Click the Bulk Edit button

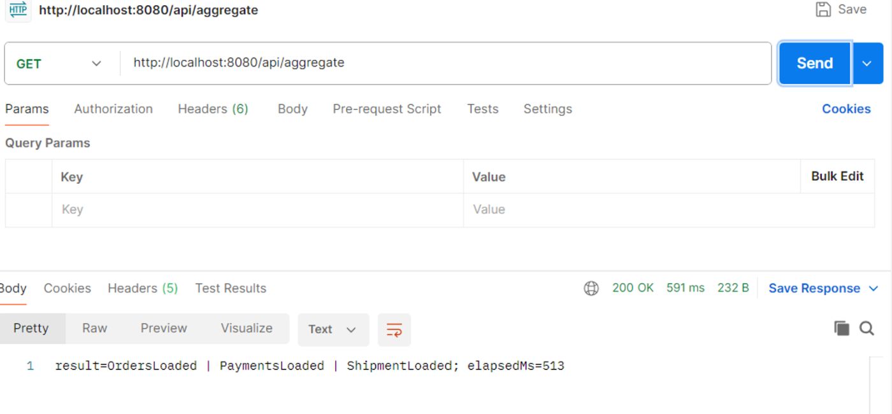tap(837, 177)
